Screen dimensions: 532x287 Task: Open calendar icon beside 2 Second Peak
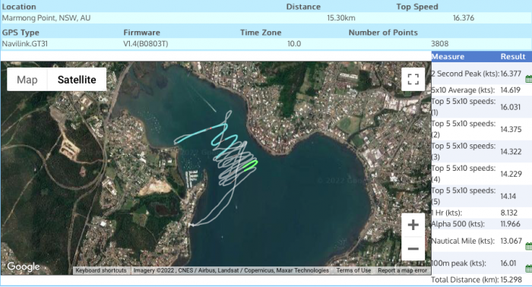coord(529,79)
